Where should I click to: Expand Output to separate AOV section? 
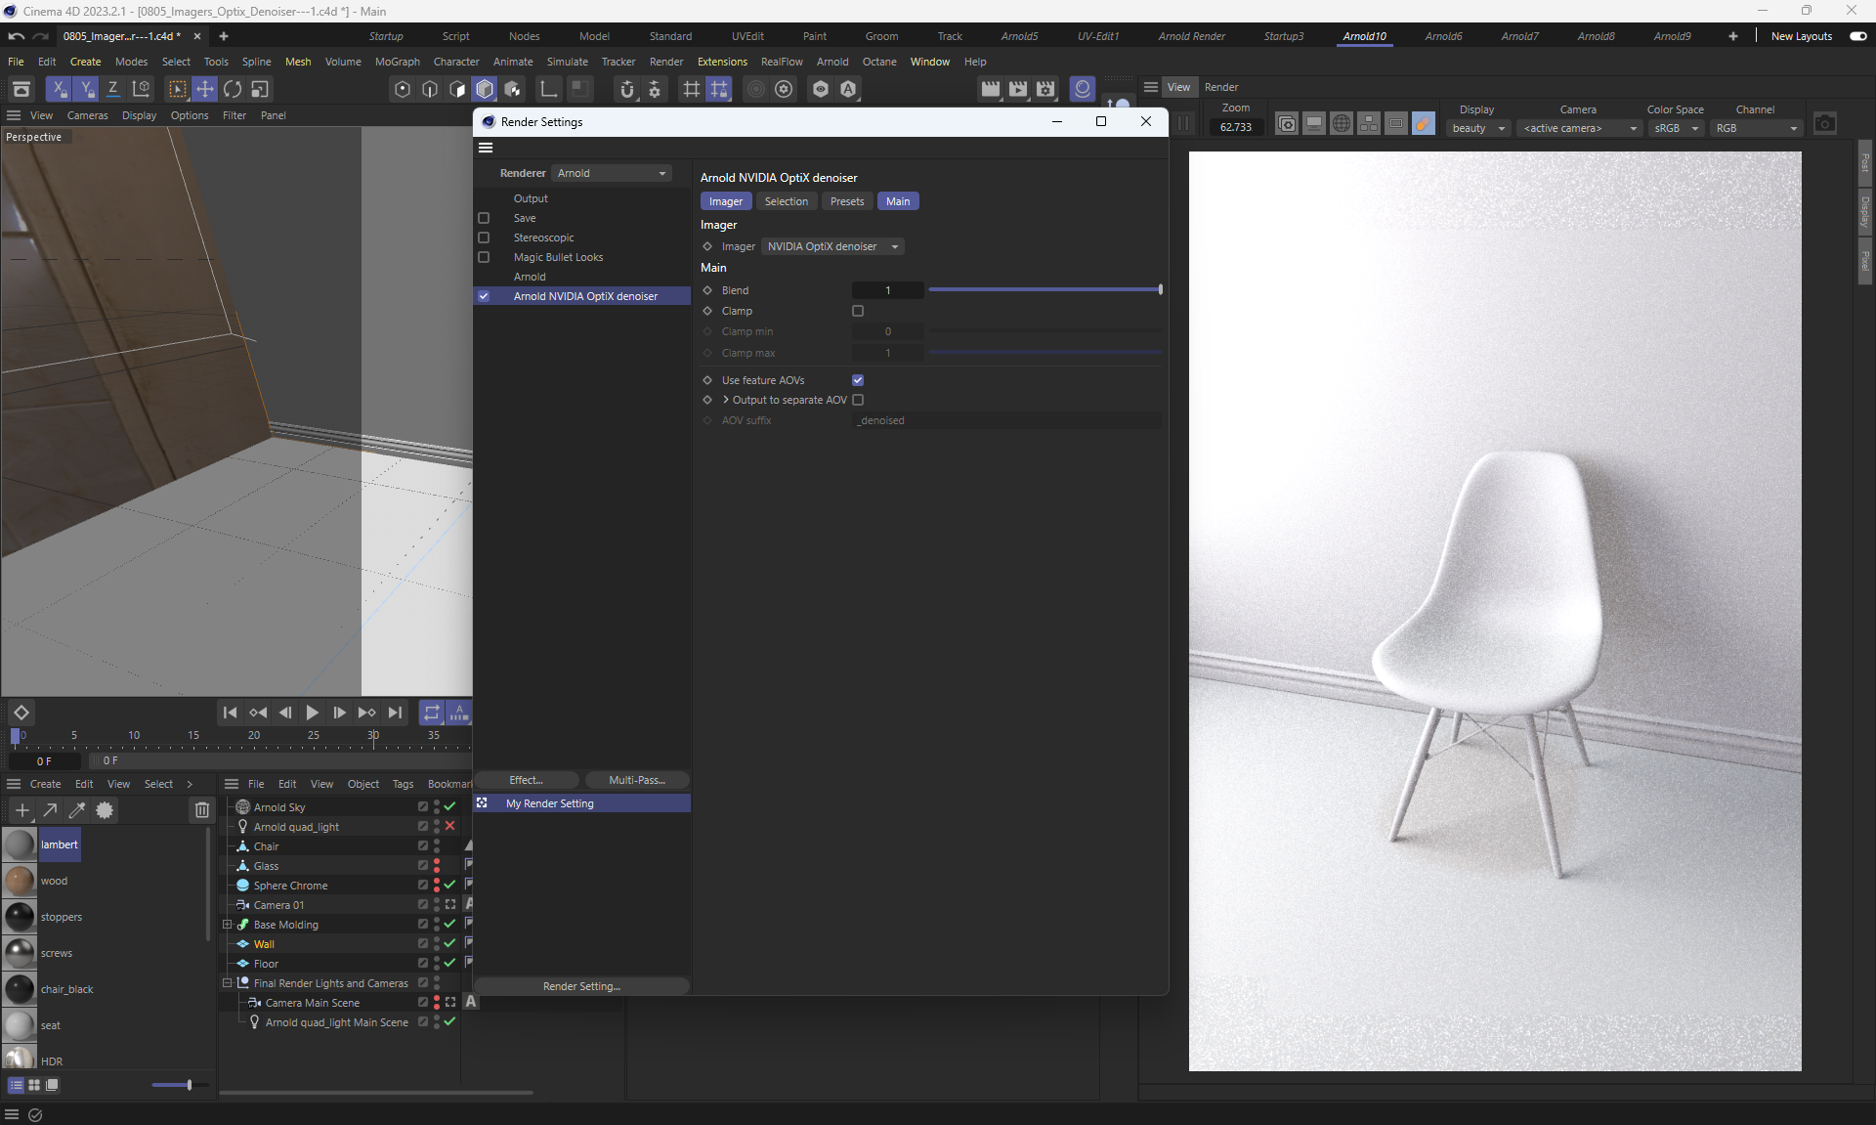(726, 400)
